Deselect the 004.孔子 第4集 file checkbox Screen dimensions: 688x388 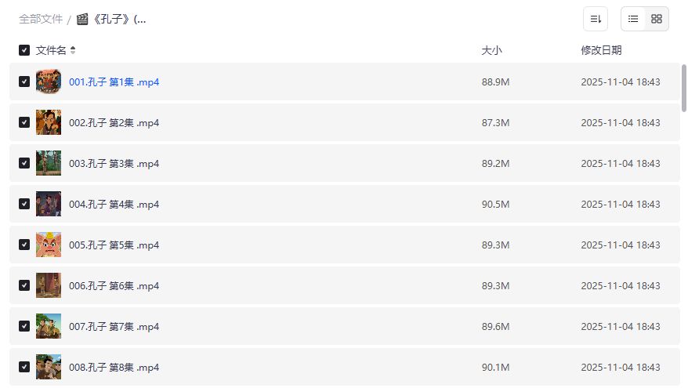click(24, 204)
